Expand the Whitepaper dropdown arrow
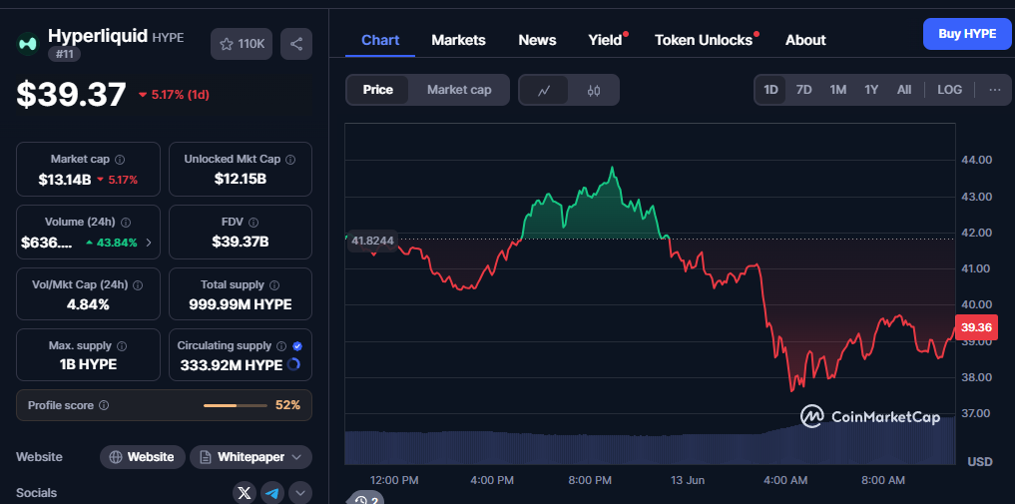1015x504 pixels. 296,457
